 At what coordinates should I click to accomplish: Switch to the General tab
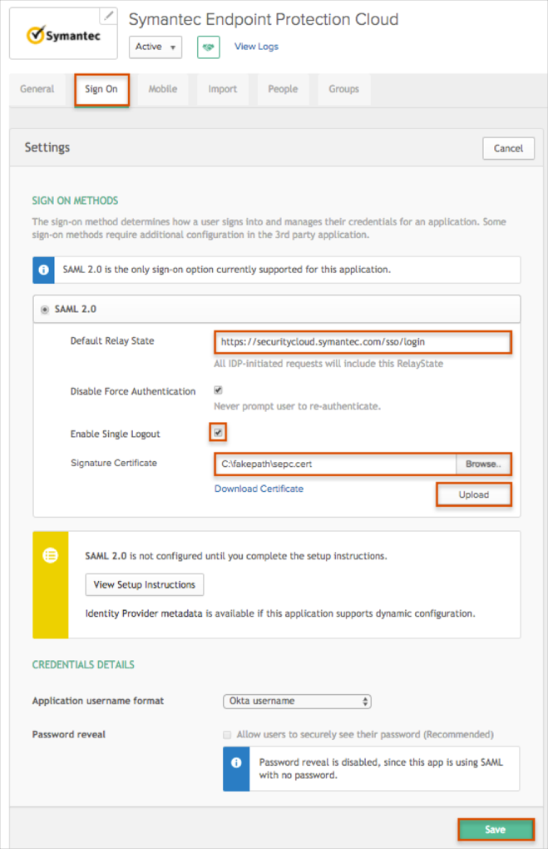pos(37,89)
